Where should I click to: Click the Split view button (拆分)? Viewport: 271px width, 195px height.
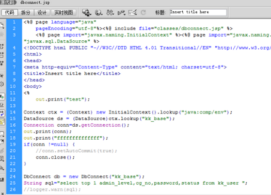[x=26, y=13]
